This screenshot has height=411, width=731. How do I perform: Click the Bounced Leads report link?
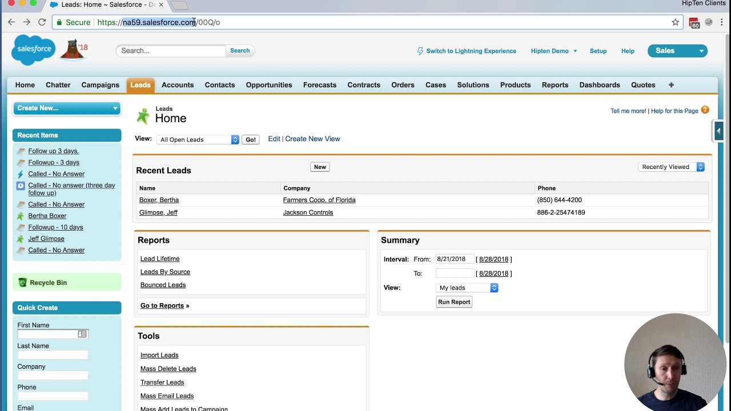[x=163, y=285]
